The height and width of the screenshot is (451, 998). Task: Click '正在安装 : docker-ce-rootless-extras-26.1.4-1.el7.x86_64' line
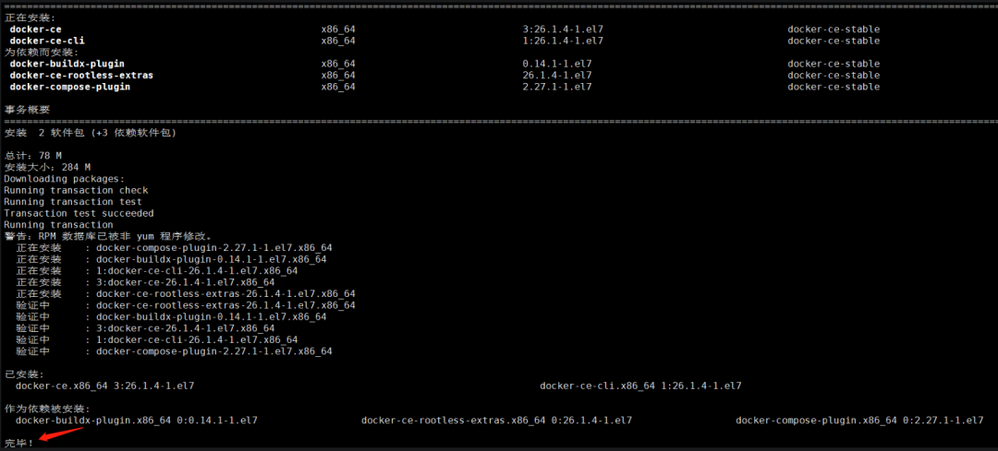pyautogui.click(x=185, y=293)
